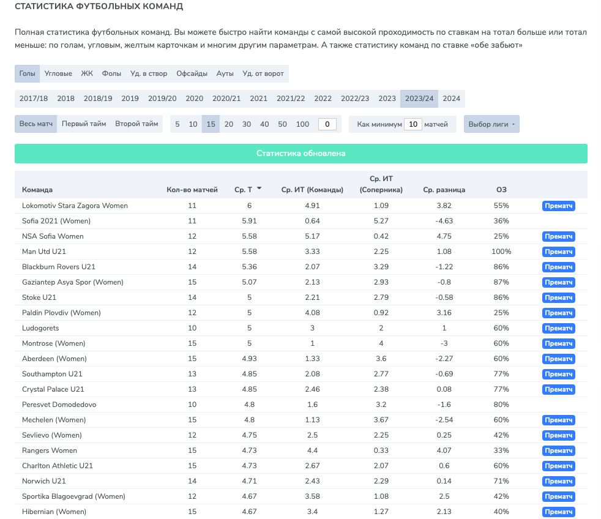
Task: Set last matches count to 30
Action: click(247, 124)
